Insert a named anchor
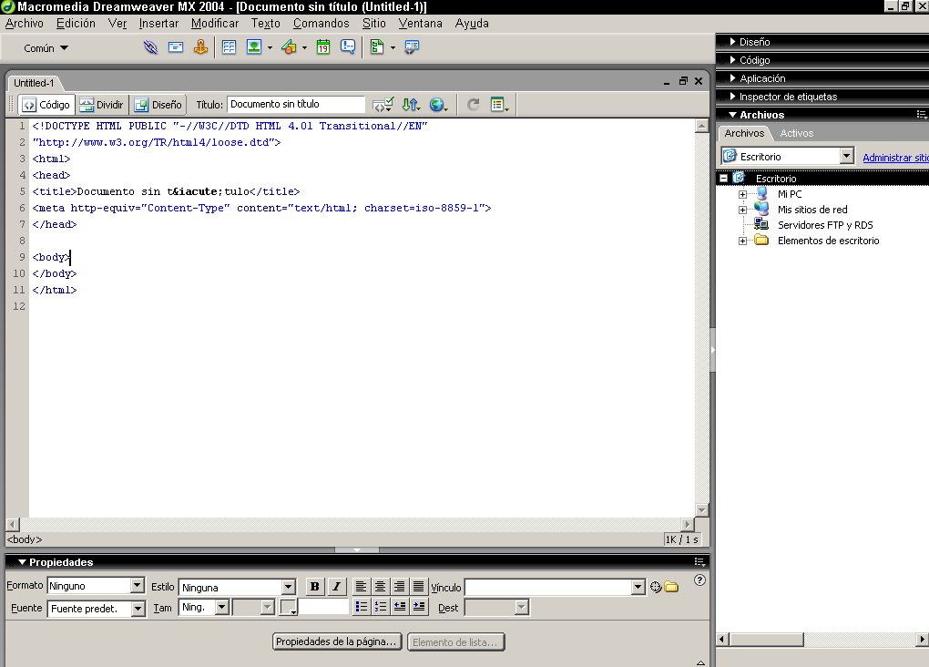The height and width of the screenshot is (667, 929). click(x=201, y=47)
